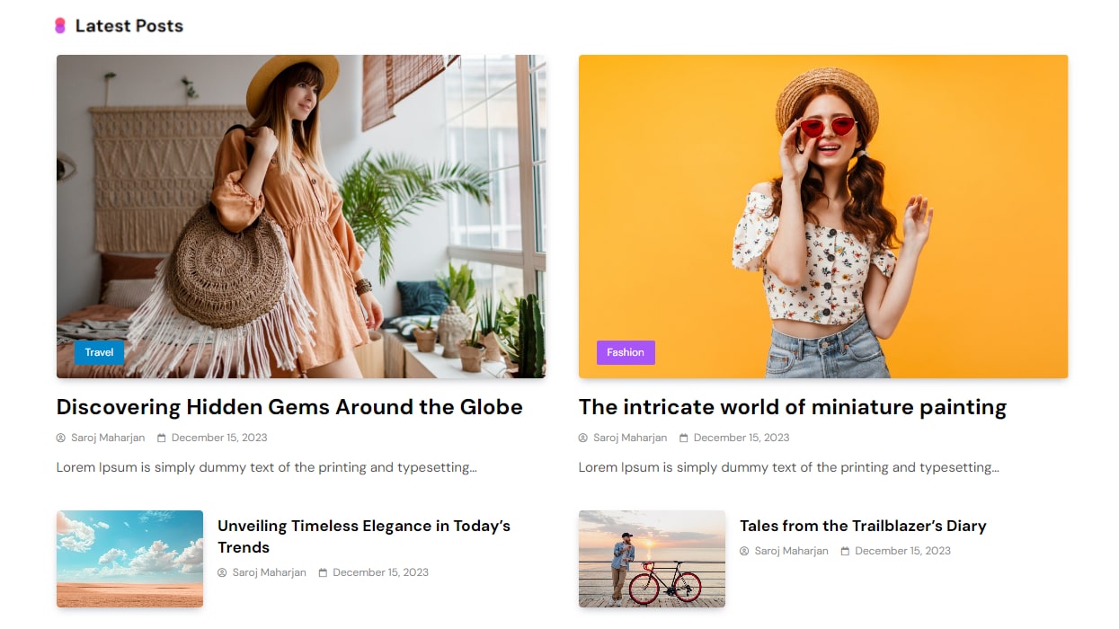Viewport: 1119px width, 629px height.
Task: Click the pink Latest Posts section icon
Action: (x=60, y=26)
